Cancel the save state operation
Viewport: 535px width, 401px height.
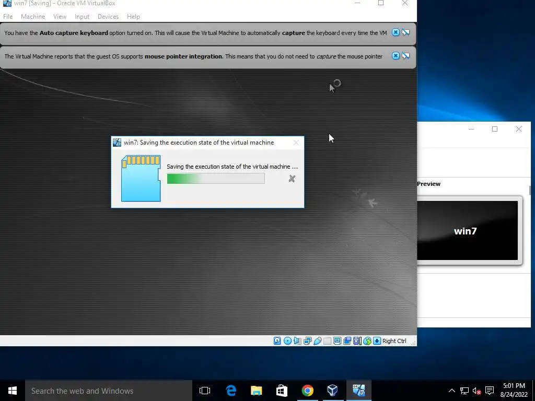point(292,179)
